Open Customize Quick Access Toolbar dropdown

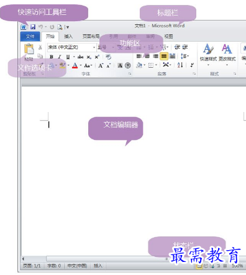click(x=67, y=27)
